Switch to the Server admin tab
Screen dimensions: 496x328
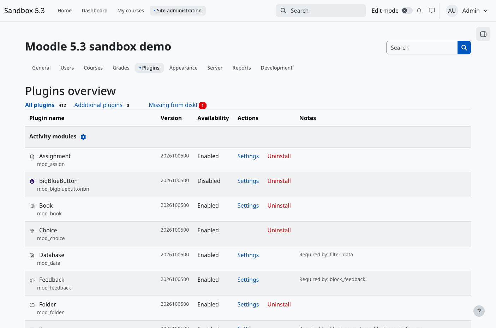coord(215,68)
